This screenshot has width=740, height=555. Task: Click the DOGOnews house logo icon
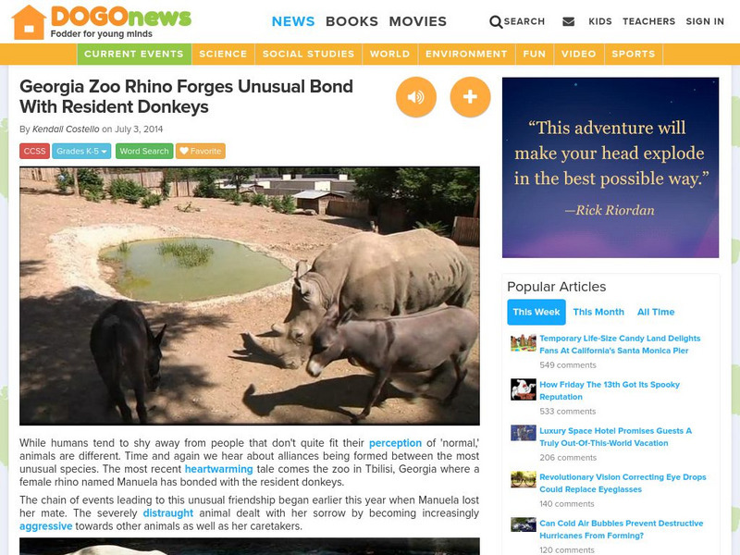[29, 22]
